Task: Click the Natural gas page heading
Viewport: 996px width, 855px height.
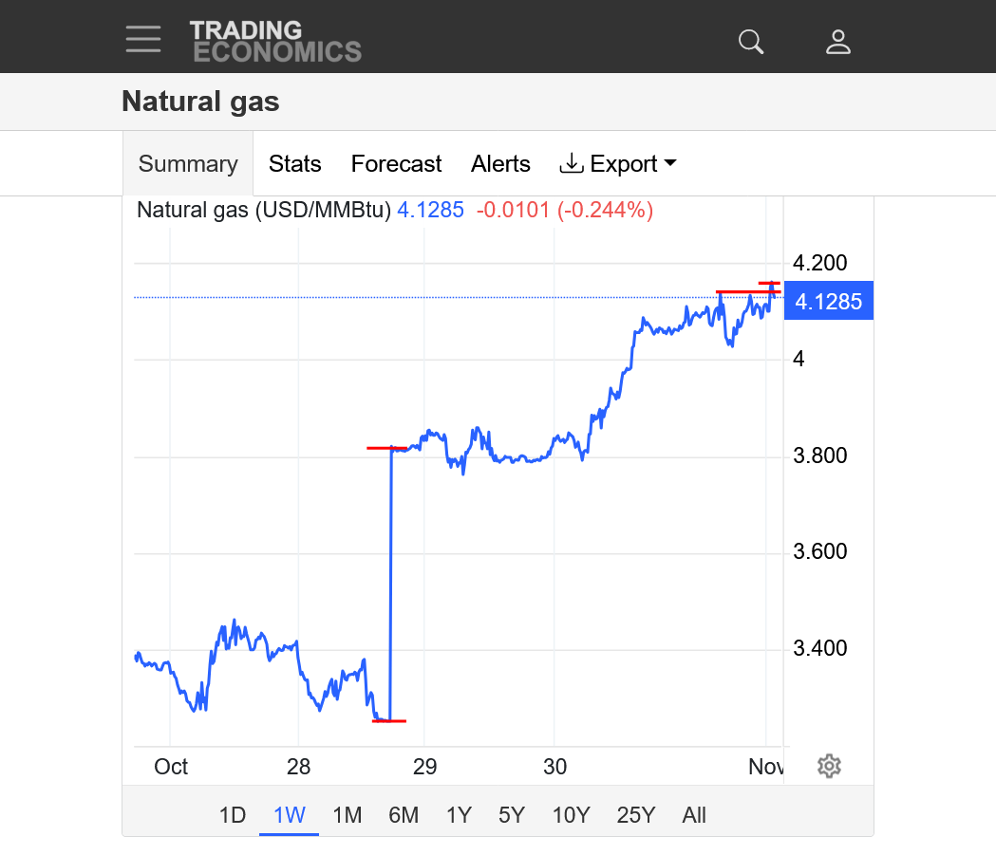Action: click(x=200, y=101)
